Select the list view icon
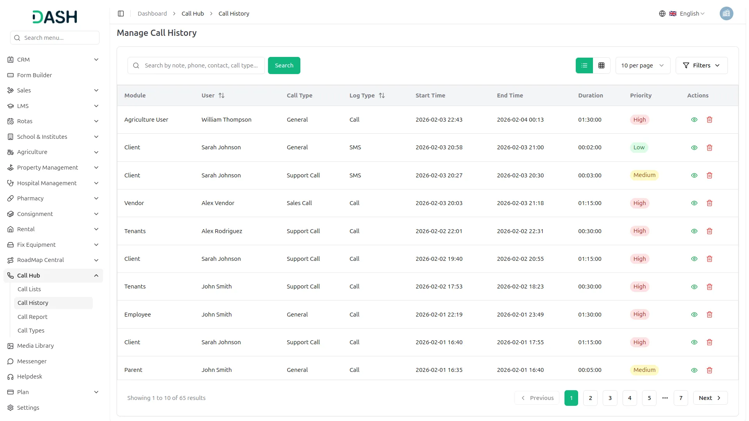 pyautogui.click(x=584, y=65)
